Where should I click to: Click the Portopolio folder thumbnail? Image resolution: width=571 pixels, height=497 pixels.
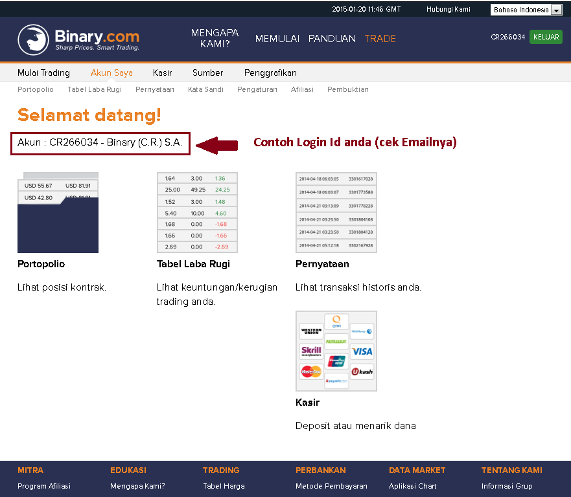coord(58,212)
